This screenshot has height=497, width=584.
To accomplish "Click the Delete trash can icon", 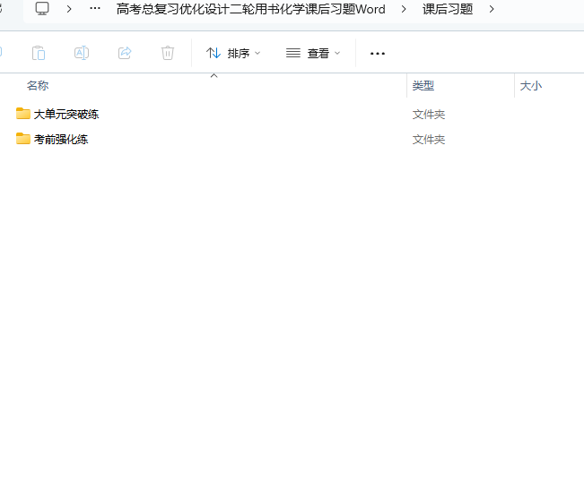I will [x=168, y=53].
